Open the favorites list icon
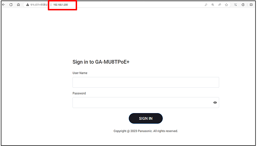The image size is (257, 146). click(x=236, y=5)
